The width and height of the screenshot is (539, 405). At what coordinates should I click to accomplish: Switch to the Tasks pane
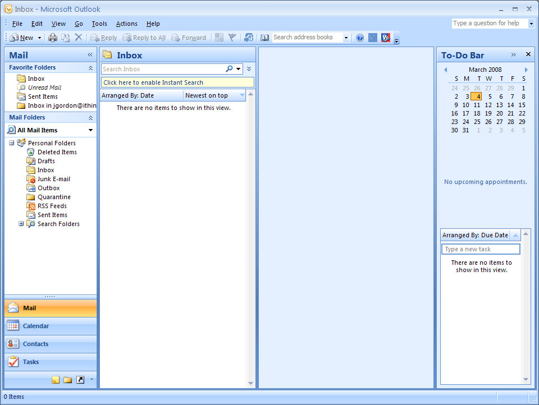[x=51, y=362]
